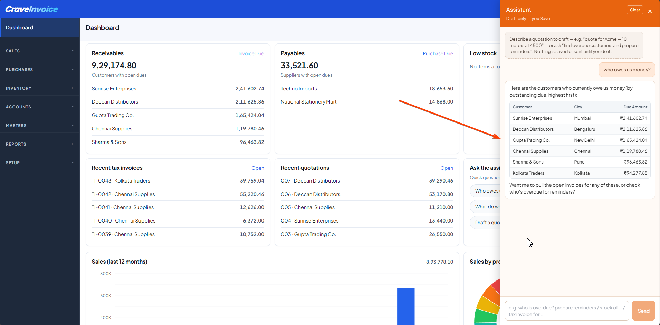Clear the Assistant conversation
Screen dimensions: 660x325
click(x=635, y=10)
